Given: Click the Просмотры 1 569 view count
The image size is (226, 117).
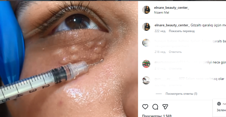Looking at the screenshot, I should click(157, 115).
